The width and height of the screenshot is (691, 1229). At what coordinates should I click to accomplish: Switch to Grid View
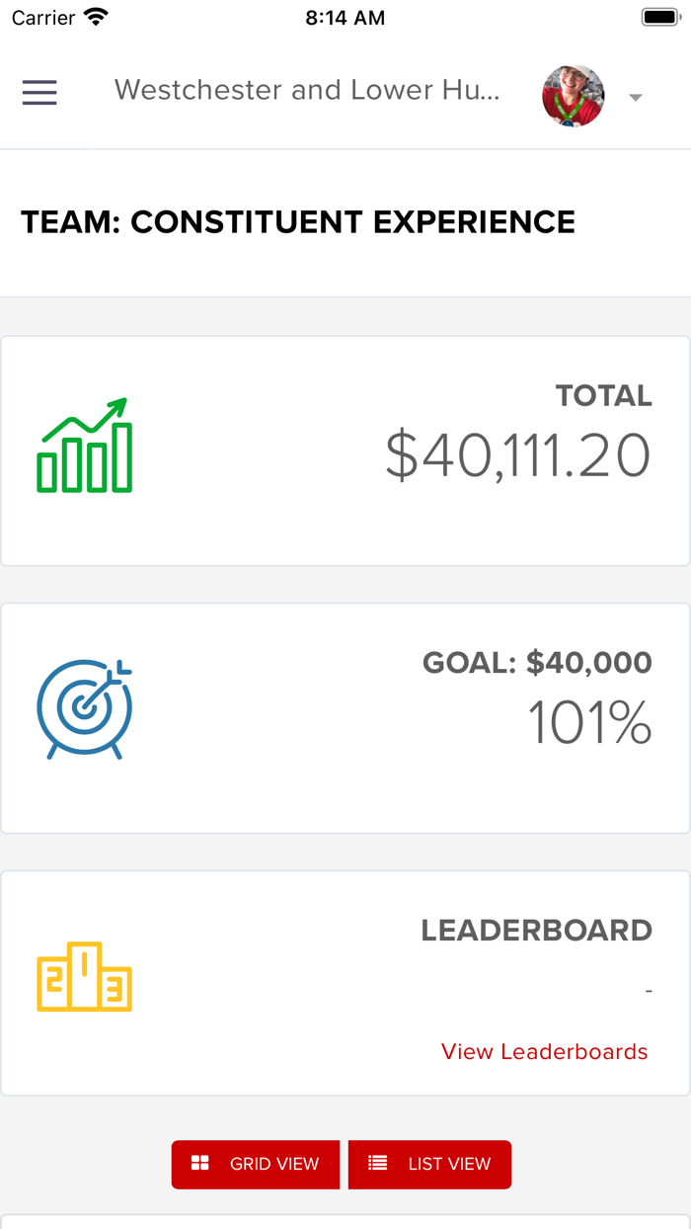(256, 1164)
